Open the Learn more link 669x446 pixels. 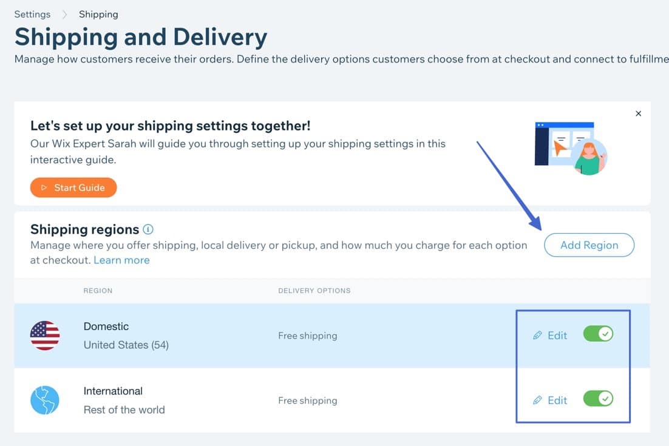click(121, 260)
